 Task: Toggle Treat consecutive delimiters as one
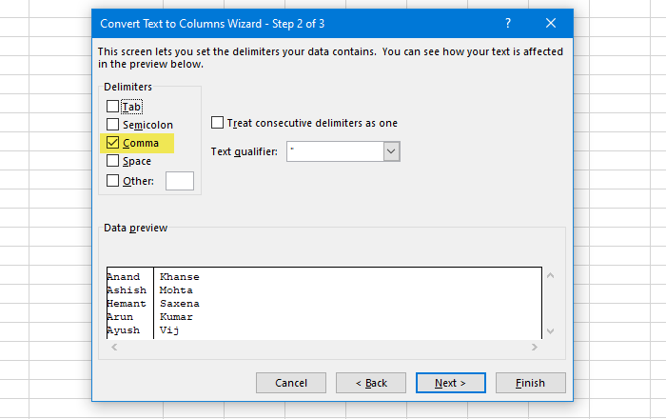(x=217, y=123)
